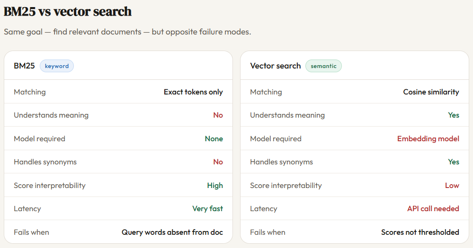Click the Matching label in BM25 card
The image size is (473, 248).
[x=29, y=92]
